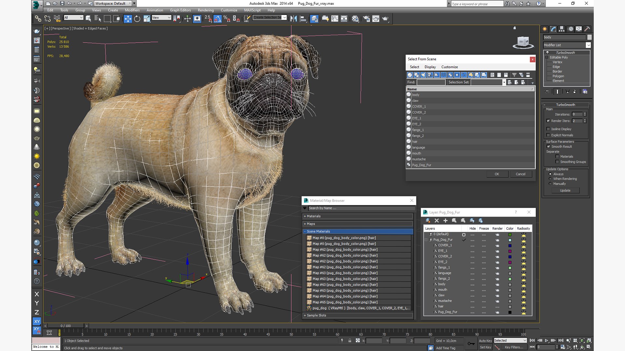Click the Select and Link chain icon
The width and height of the screenshot is (625, 351).
tap(38, 19)
